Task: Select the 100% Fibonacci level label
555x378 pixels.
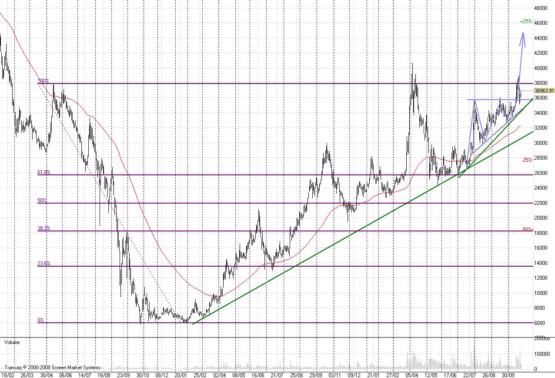Action: pos(43,81)
